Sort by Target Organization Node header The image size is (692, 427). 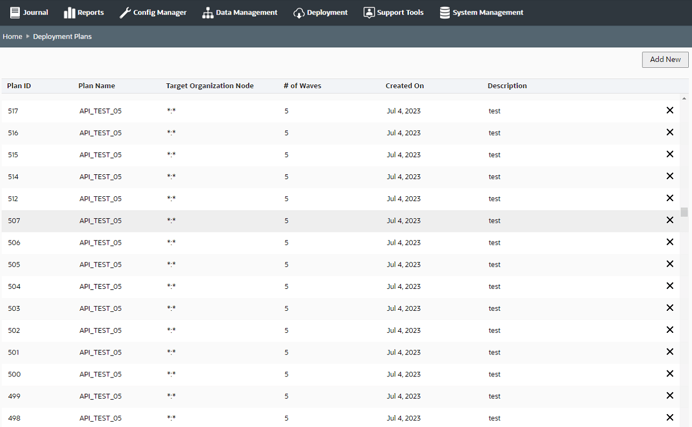coord(210,86)
